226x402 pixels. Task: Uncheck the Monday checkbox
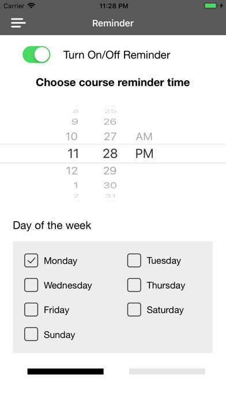point(31,260)
